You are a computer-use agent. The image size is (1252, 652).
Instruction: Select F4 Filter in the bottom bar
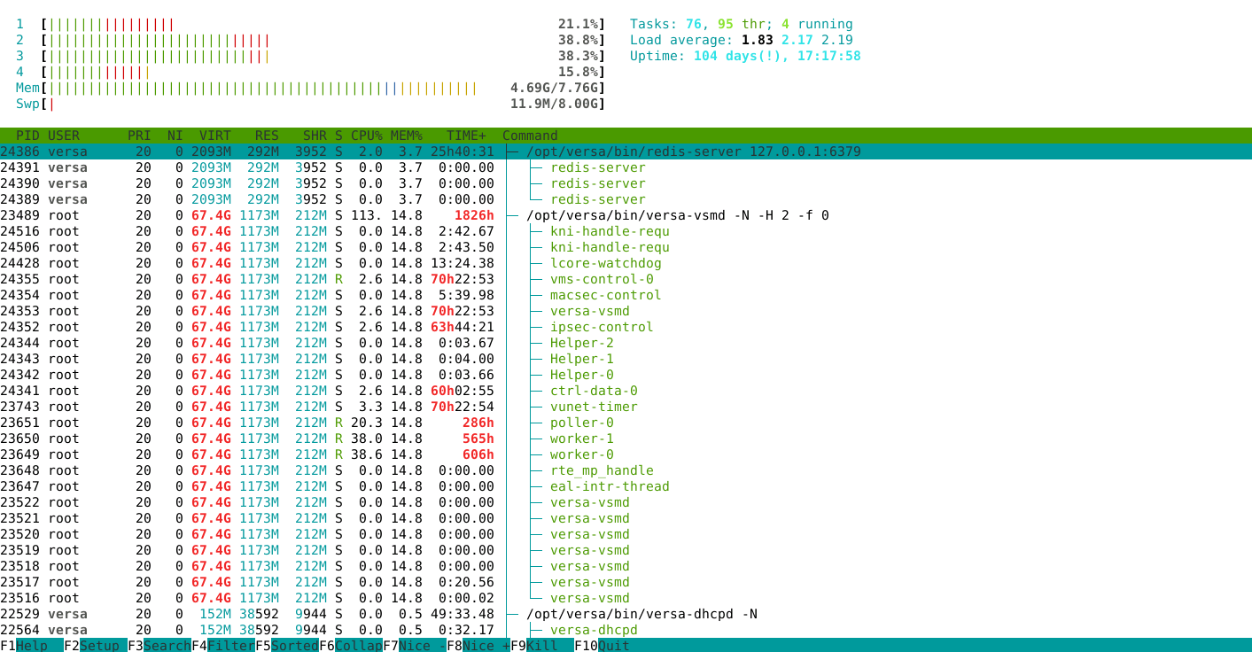pyautogui.click(x=223, y=645)
